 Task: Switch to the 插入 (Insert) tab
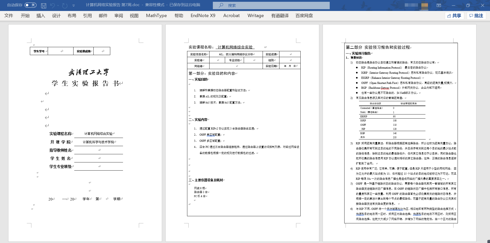tap(41, 16)
